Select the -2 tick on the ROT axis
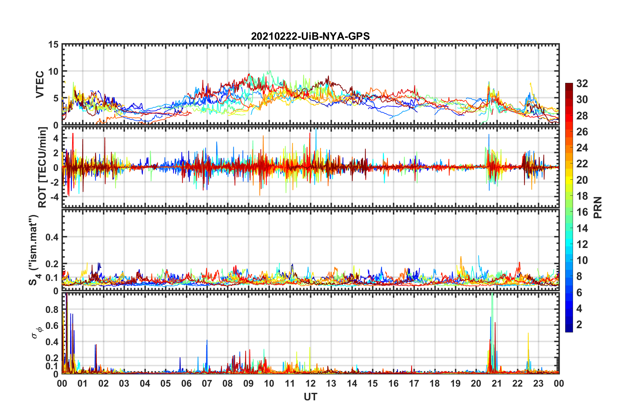The image size is (621, 415). (55, 182)
